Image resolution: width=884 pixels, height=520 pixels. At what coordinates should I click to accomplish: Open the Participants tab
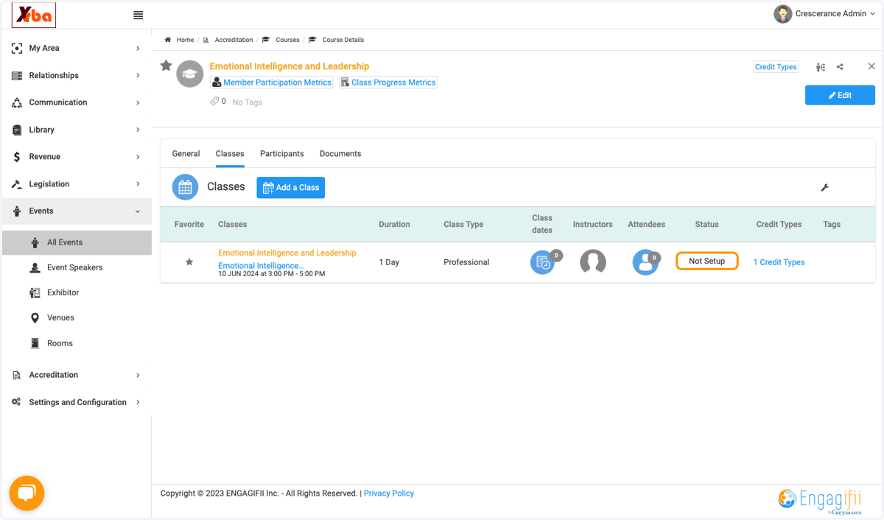point(282,154)
